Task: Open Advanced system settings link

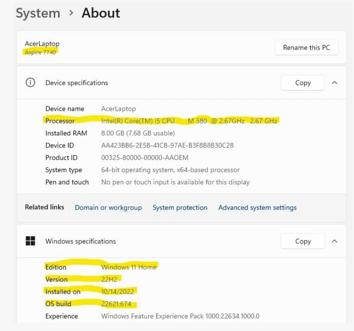Action: (x=257, y=208)
